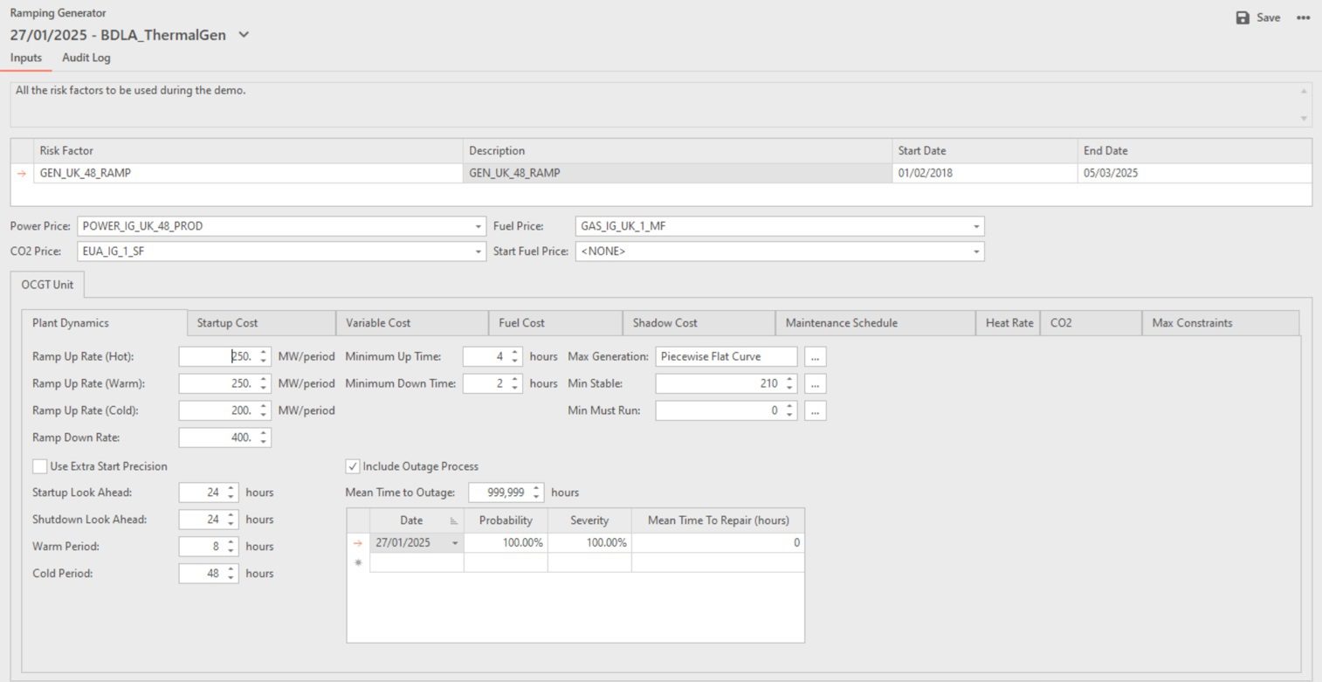Click the Shutdown Look Ahead stepper arrows

(231, 520)
